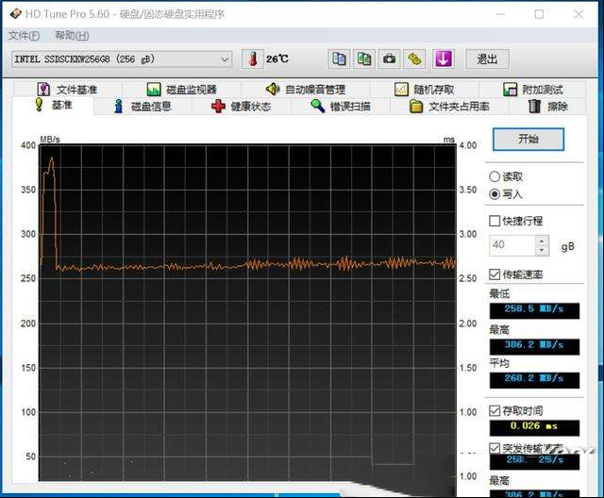Open the 文件(F) menu
This screenshot has width=604, height=498.
[x=24, y=36]
